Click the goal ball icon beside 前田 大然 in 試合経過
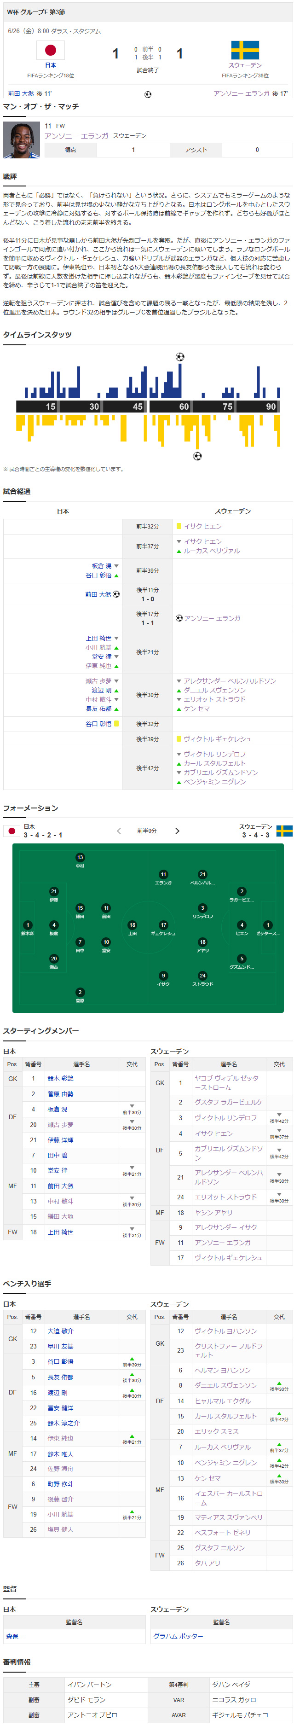The image size is (294, 1726). (x=116, y=594)
